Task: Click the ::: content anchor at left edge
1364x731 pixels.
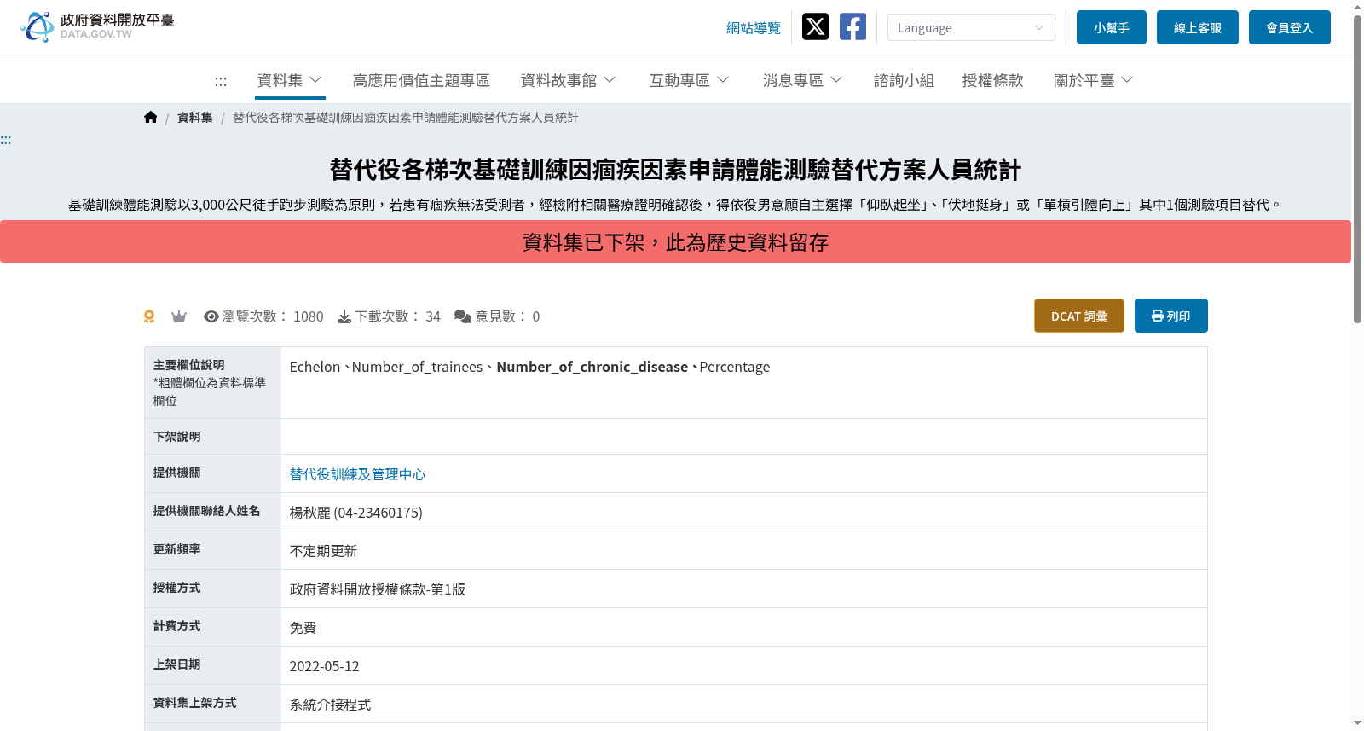Action: (x=5, y=140)
